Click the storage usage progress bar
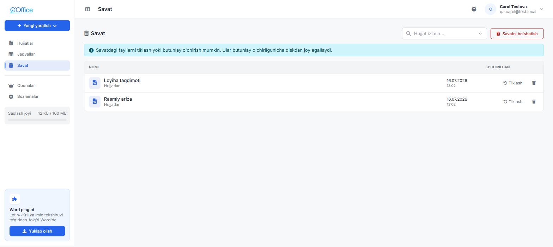The width and height of the screenshot is (553, 247). (x=37, y=120)
